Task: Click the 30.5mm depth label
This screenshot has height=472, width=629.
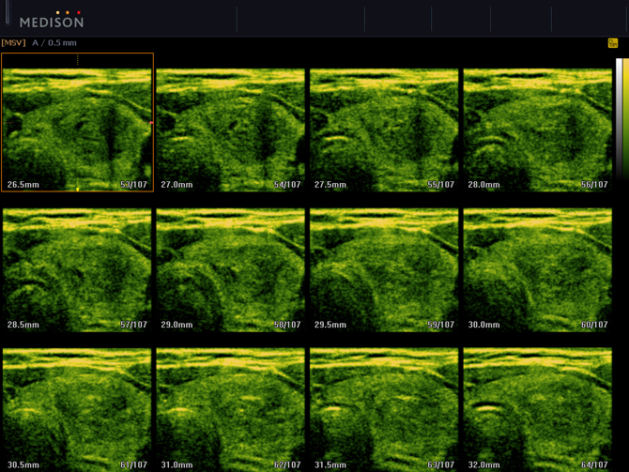Action: point(23,464)
